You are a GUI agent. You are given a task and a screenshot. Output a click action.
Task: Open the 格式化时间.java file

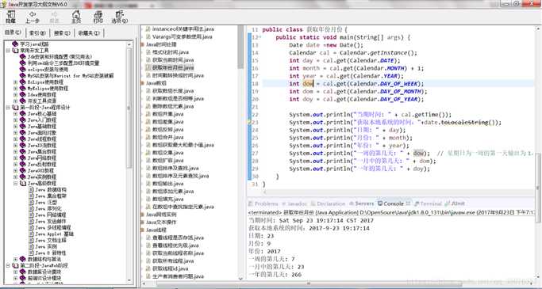click(171, 52)
